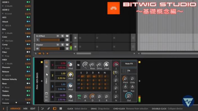Mute the S1 Effect track
The width and height of the screenshot is (198, 111).
[x=67, y=36]
